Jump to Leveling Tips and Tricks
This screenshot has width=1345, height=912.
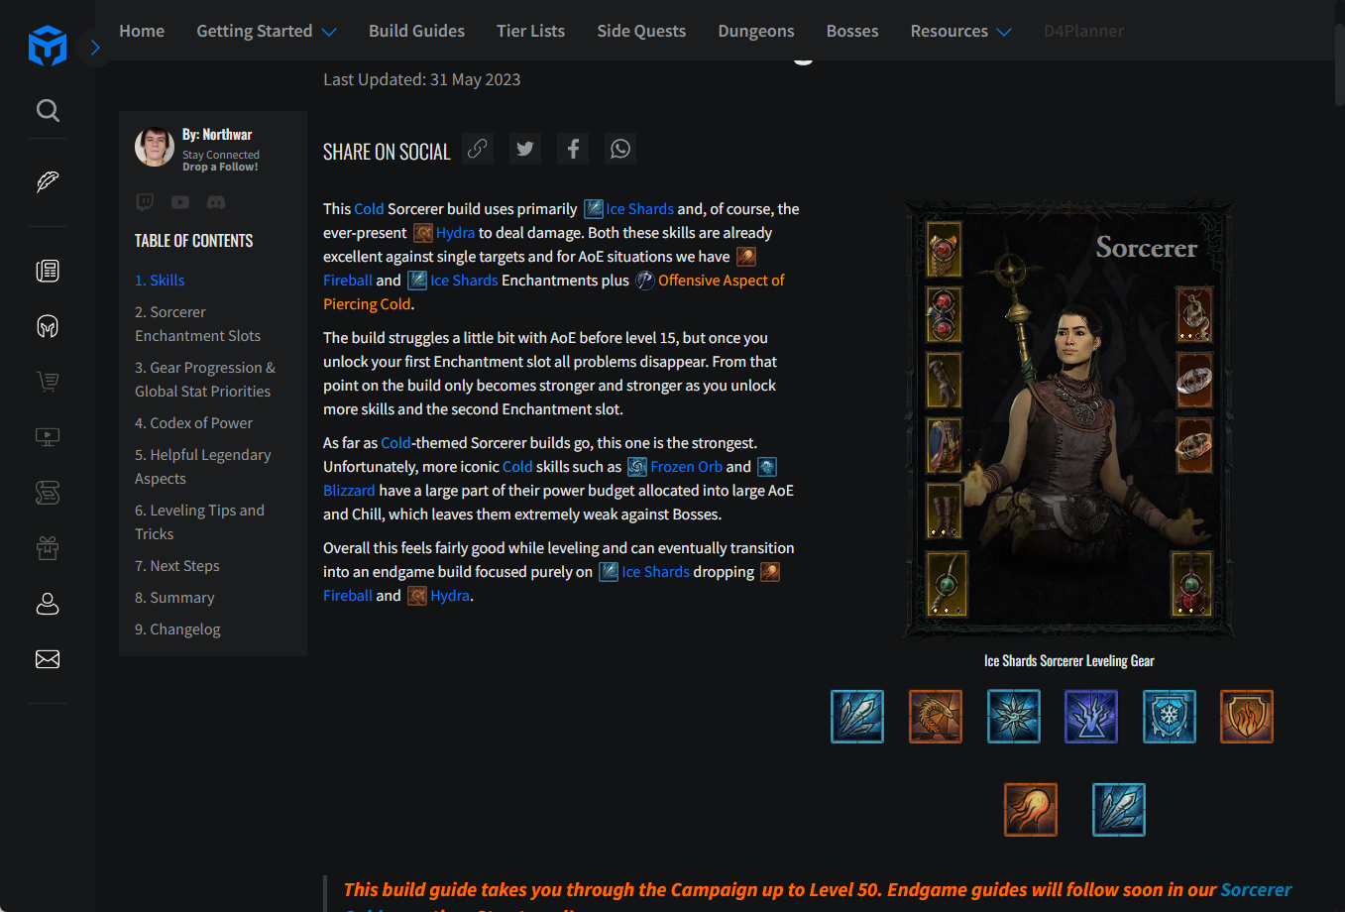tap(199, 522)
